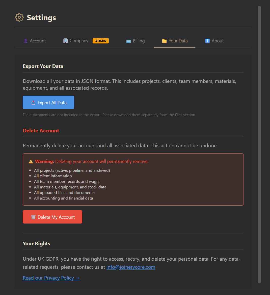270x295 pixels.
Task: Click the trash can icon in Delete My Account
Action: point(33,217)
